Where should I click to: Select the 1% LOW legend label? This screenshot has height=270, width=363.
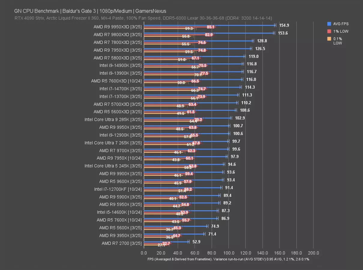[x=341, y=31]
